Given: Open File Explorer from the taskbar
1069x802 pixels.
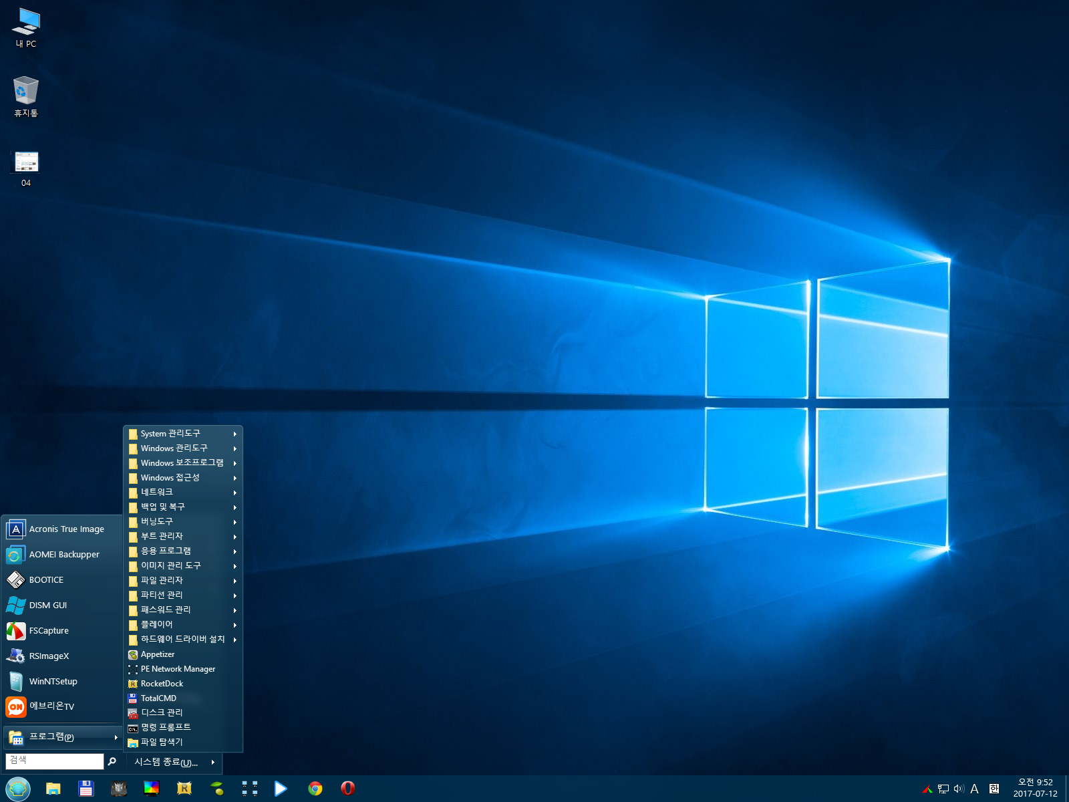Looking at the screenshot, I should click(53, 789).
